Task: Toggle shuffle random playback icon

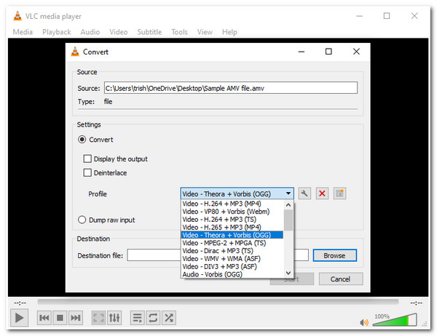Action: click(169, 318)
